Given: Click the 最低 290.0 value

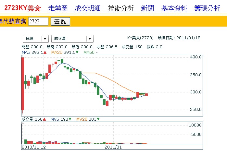Looking at the screenshot, I should click(x=82, y=47).
